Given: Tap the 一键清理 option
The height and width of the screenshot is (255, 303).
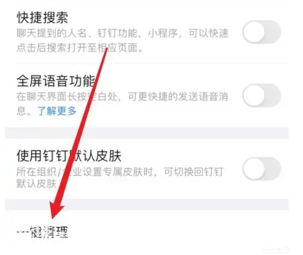Looking at the screenshot, I should tap(43, 232).
